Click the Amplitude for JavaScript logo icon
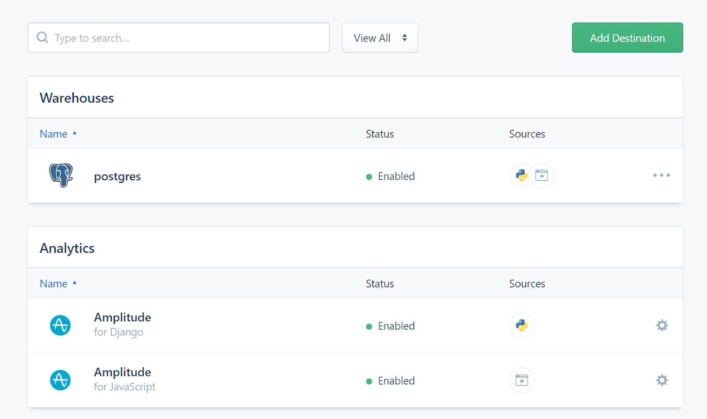This screenshot has width=707, height=419. [x=61, y=380]
